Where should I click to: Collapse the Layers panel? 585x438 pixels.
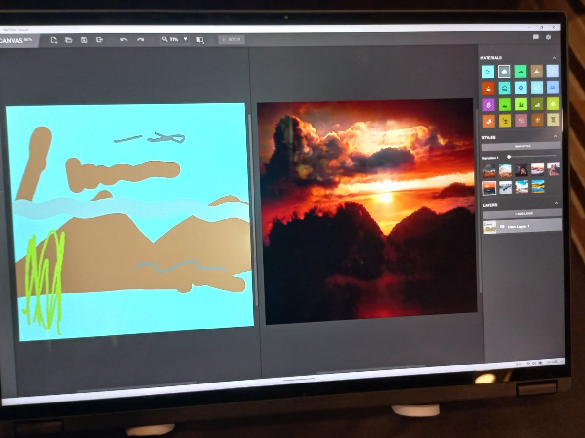point(556,204)
